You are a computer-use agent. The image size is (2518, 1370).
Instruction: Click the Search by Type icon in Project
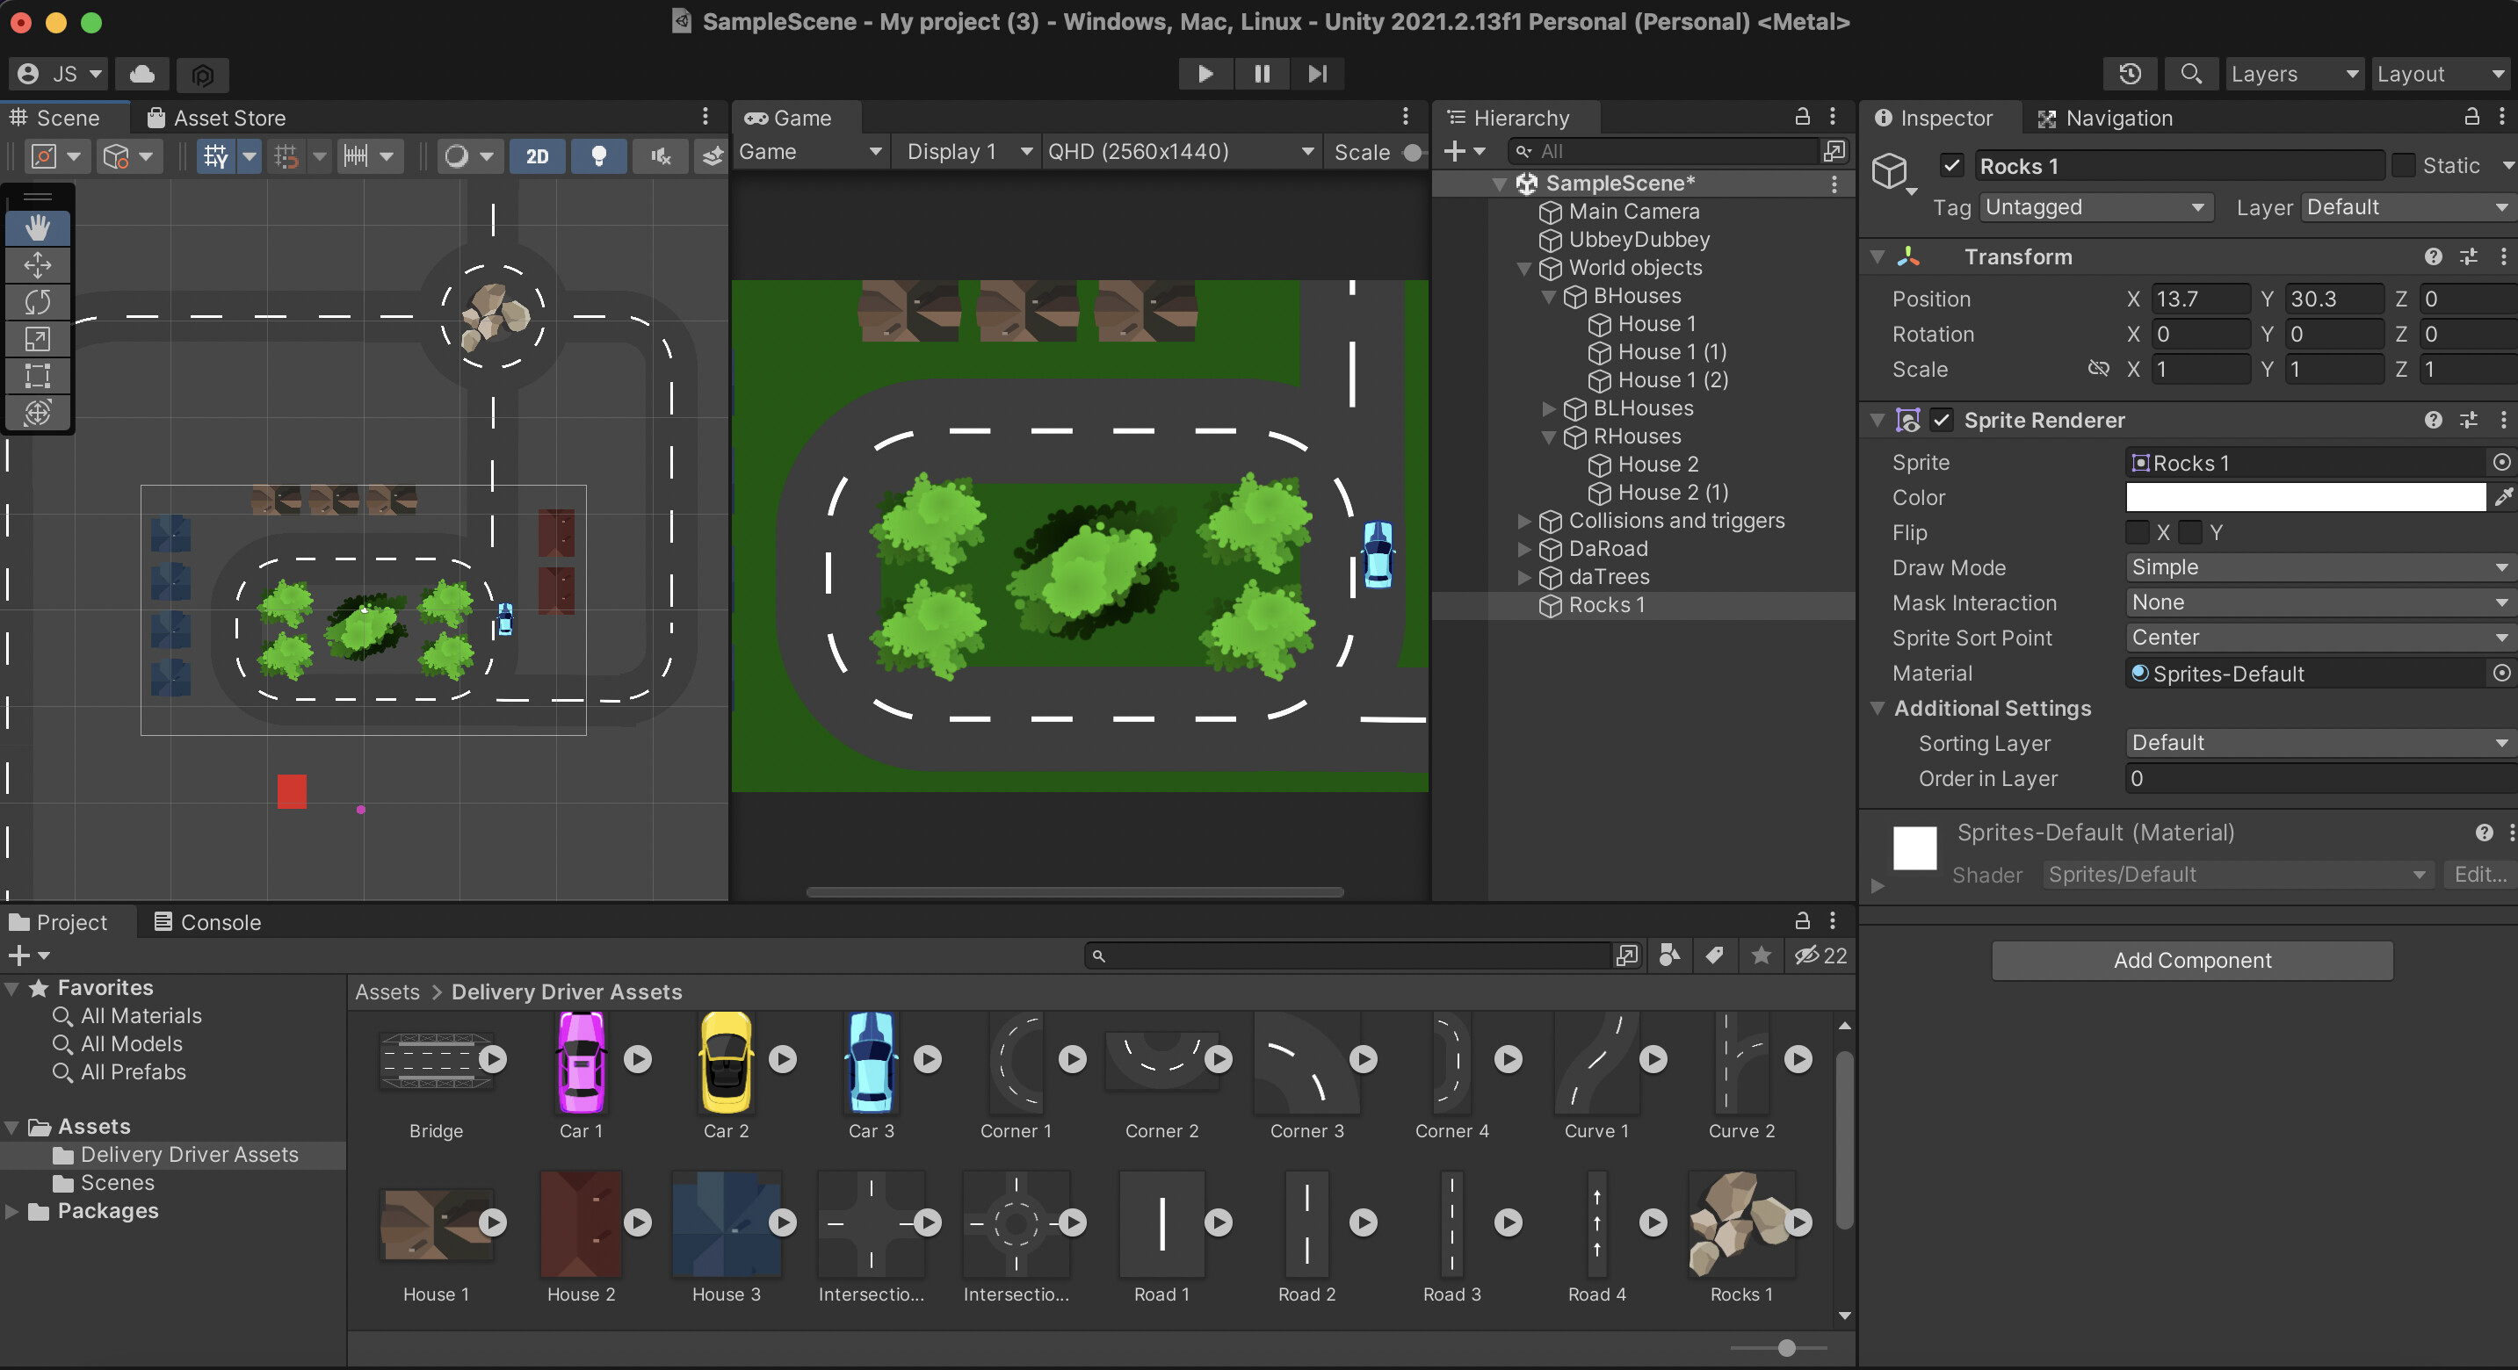1669,955
